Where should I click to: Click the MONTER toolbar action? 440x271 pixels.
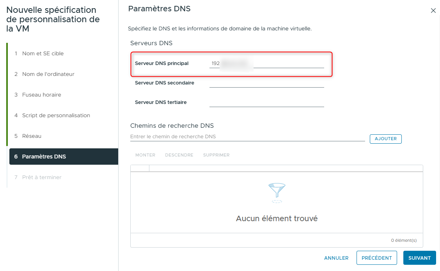(145, 155)
